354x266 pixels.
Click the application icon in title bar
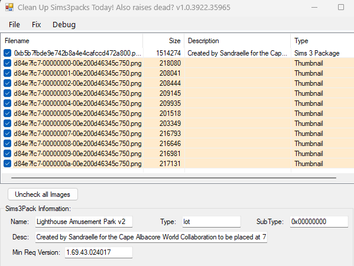[9, 8]
